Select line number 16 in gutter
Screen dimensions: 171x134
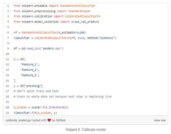pos(7,86)
